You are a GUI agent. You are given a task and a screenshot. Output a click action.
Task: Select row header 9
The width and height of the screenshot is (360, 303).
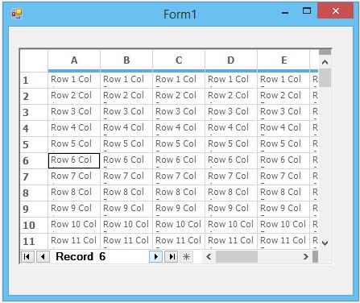pos(34,209)
